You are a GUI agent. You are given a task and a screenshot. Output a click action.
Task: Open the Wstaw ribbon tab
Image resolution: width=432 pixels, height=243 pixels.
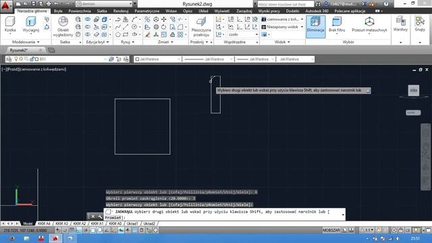pos(171,11)
